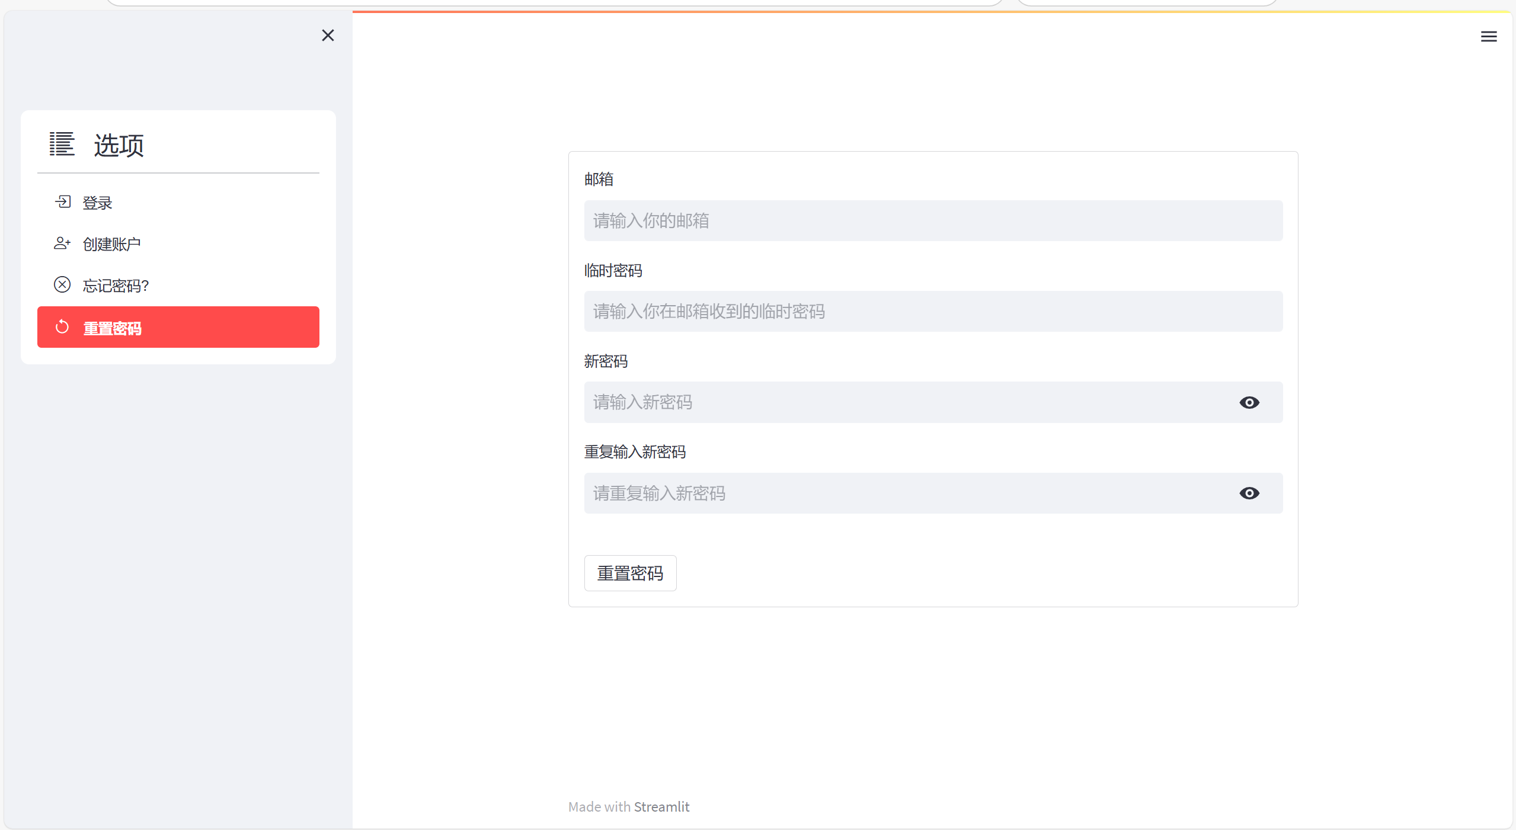This screenshot has height=830, width=1516.
Task: Click the login arrow icon beside 登录
Action: tap(63, 202)
